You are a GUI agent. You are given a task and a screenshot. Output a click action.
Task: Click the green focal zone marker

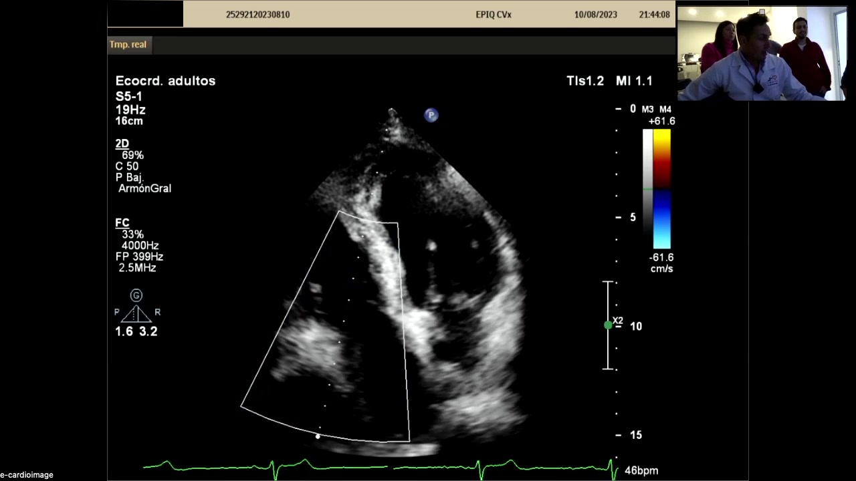pos(608,325)
